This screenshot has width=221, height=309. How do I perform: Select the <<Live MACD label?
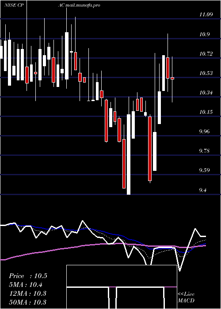click(x=186, y=298)
